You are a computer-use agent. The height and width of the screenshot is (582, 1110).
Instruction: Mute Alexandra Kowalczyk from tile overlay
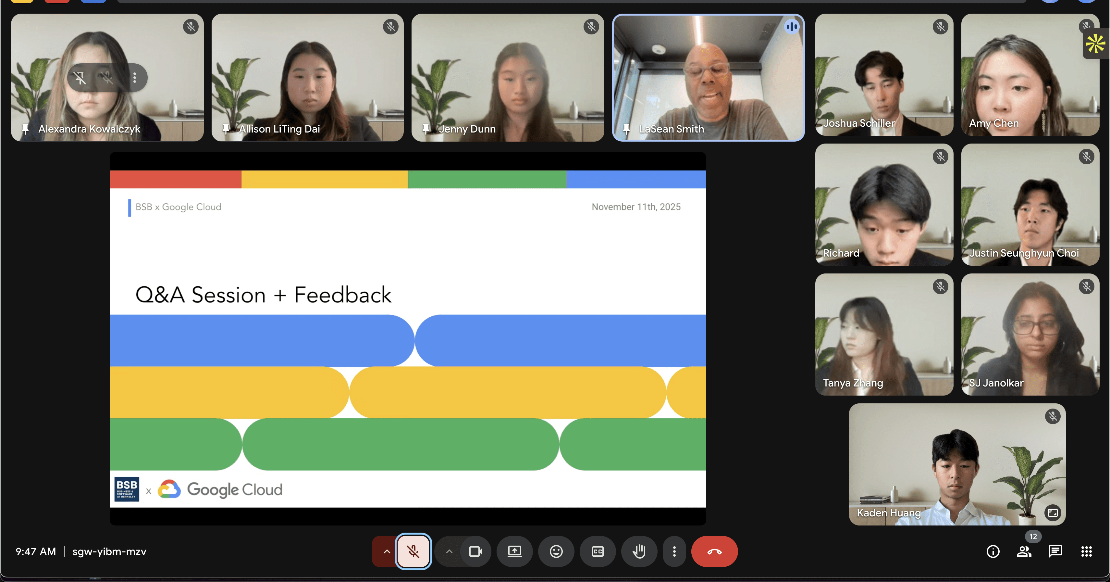(107, 78)
